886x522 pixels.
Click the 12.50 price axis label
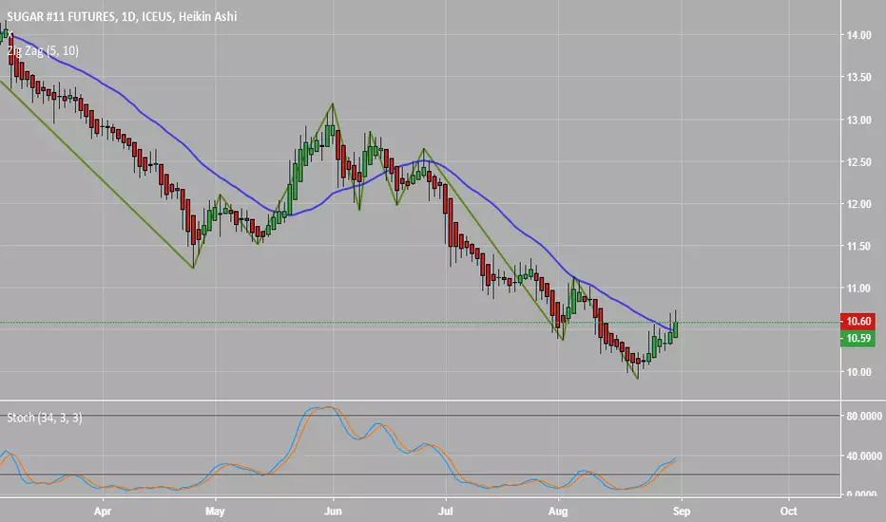(858, 162)
